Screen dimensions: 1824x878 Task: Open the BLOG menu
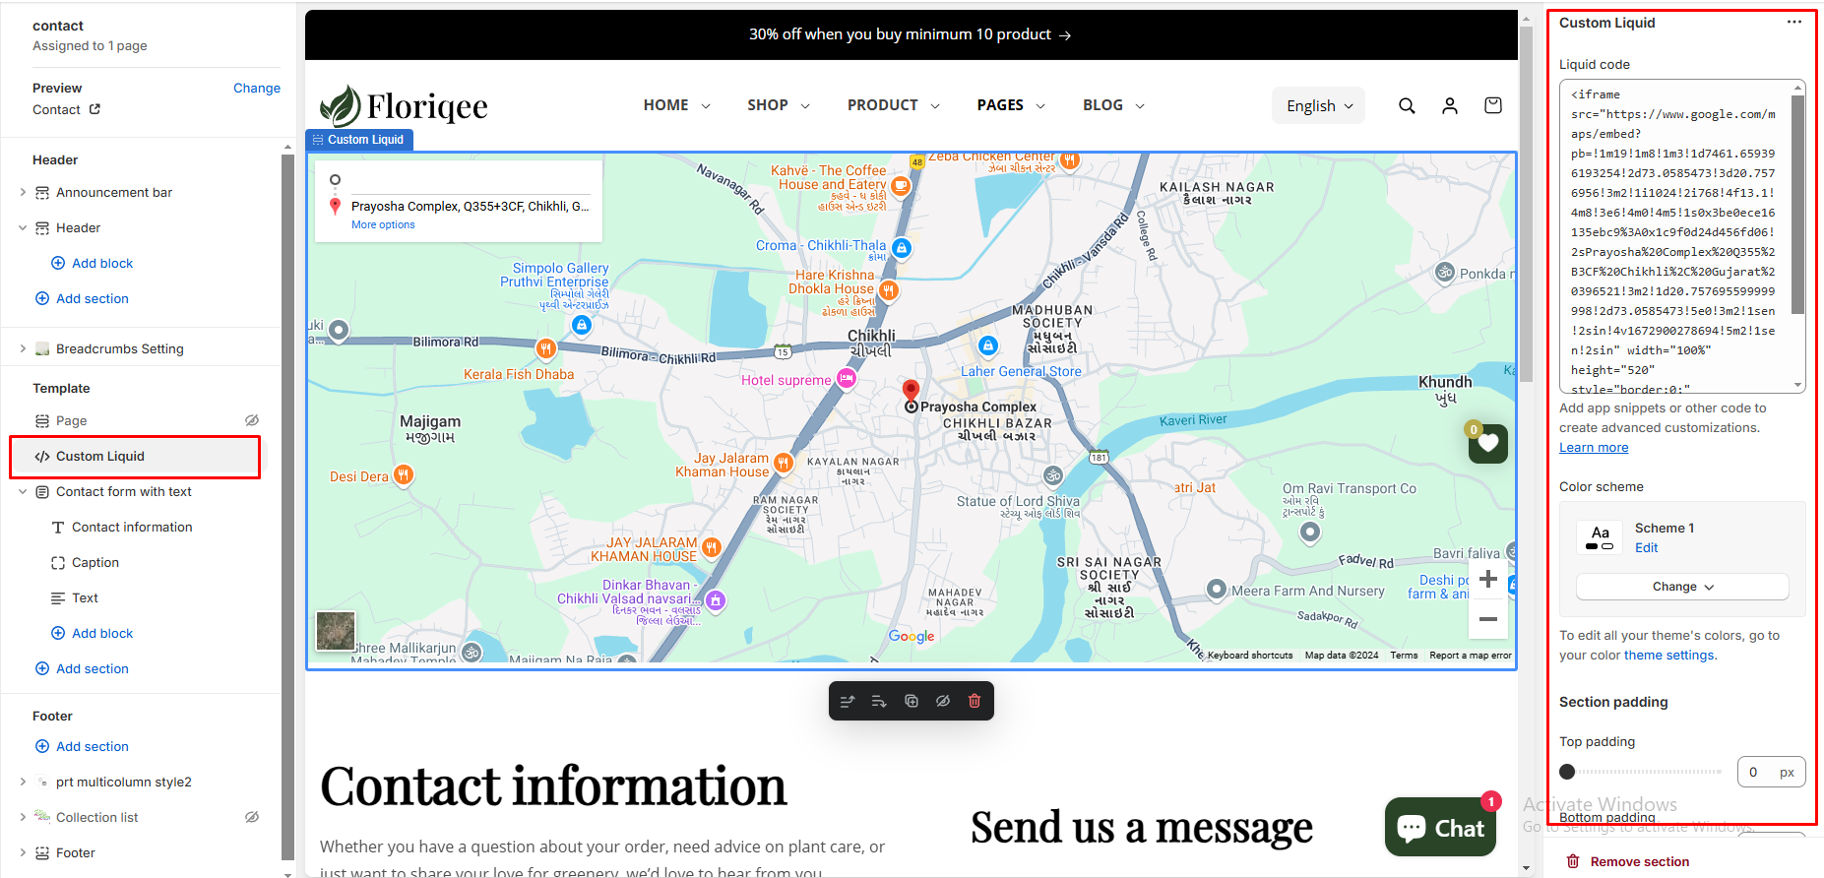1113,105
